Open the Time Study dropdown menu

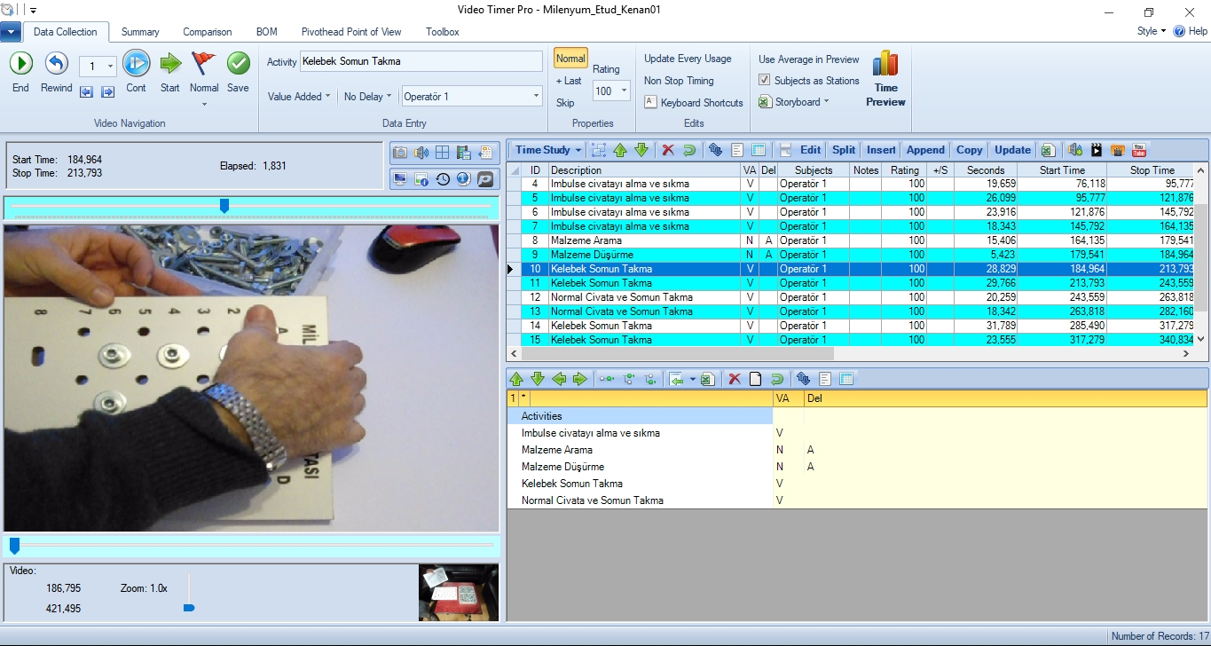(x=548, y=150)
